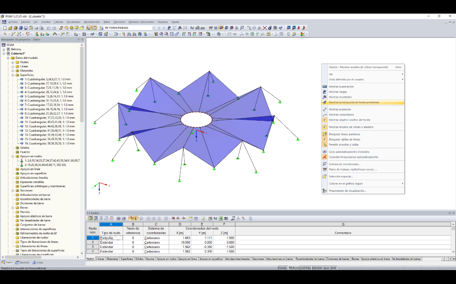Open the Vistas navigator tab
The width and height of the screenshot is (456, 284).
(38, 262)
